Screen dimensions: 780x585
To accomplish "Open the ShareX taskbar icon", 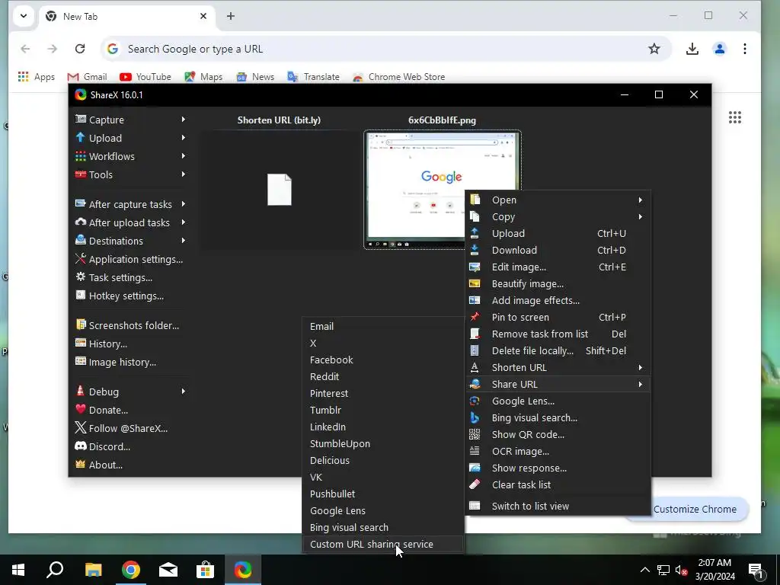I will (x=243, y=570).
